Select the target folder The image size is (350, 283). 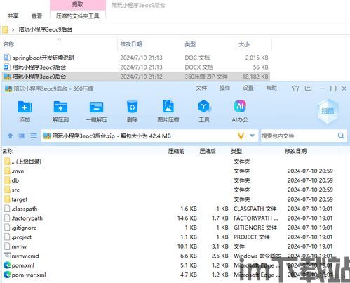(20, 199)
